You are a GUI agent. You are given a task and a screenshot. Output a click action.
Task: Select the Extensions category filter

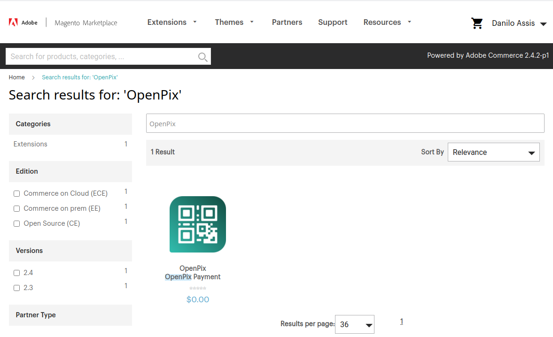click(x=30, y=144)
